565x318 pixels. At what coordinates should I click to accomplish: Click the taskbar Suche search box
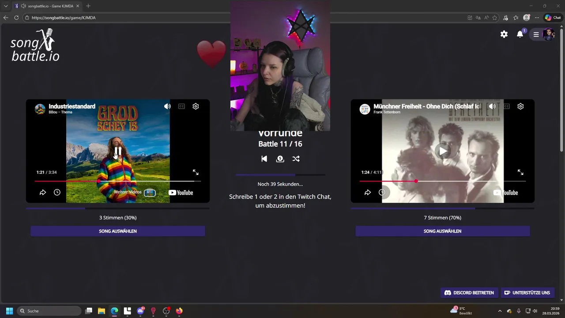pos(49,311)
